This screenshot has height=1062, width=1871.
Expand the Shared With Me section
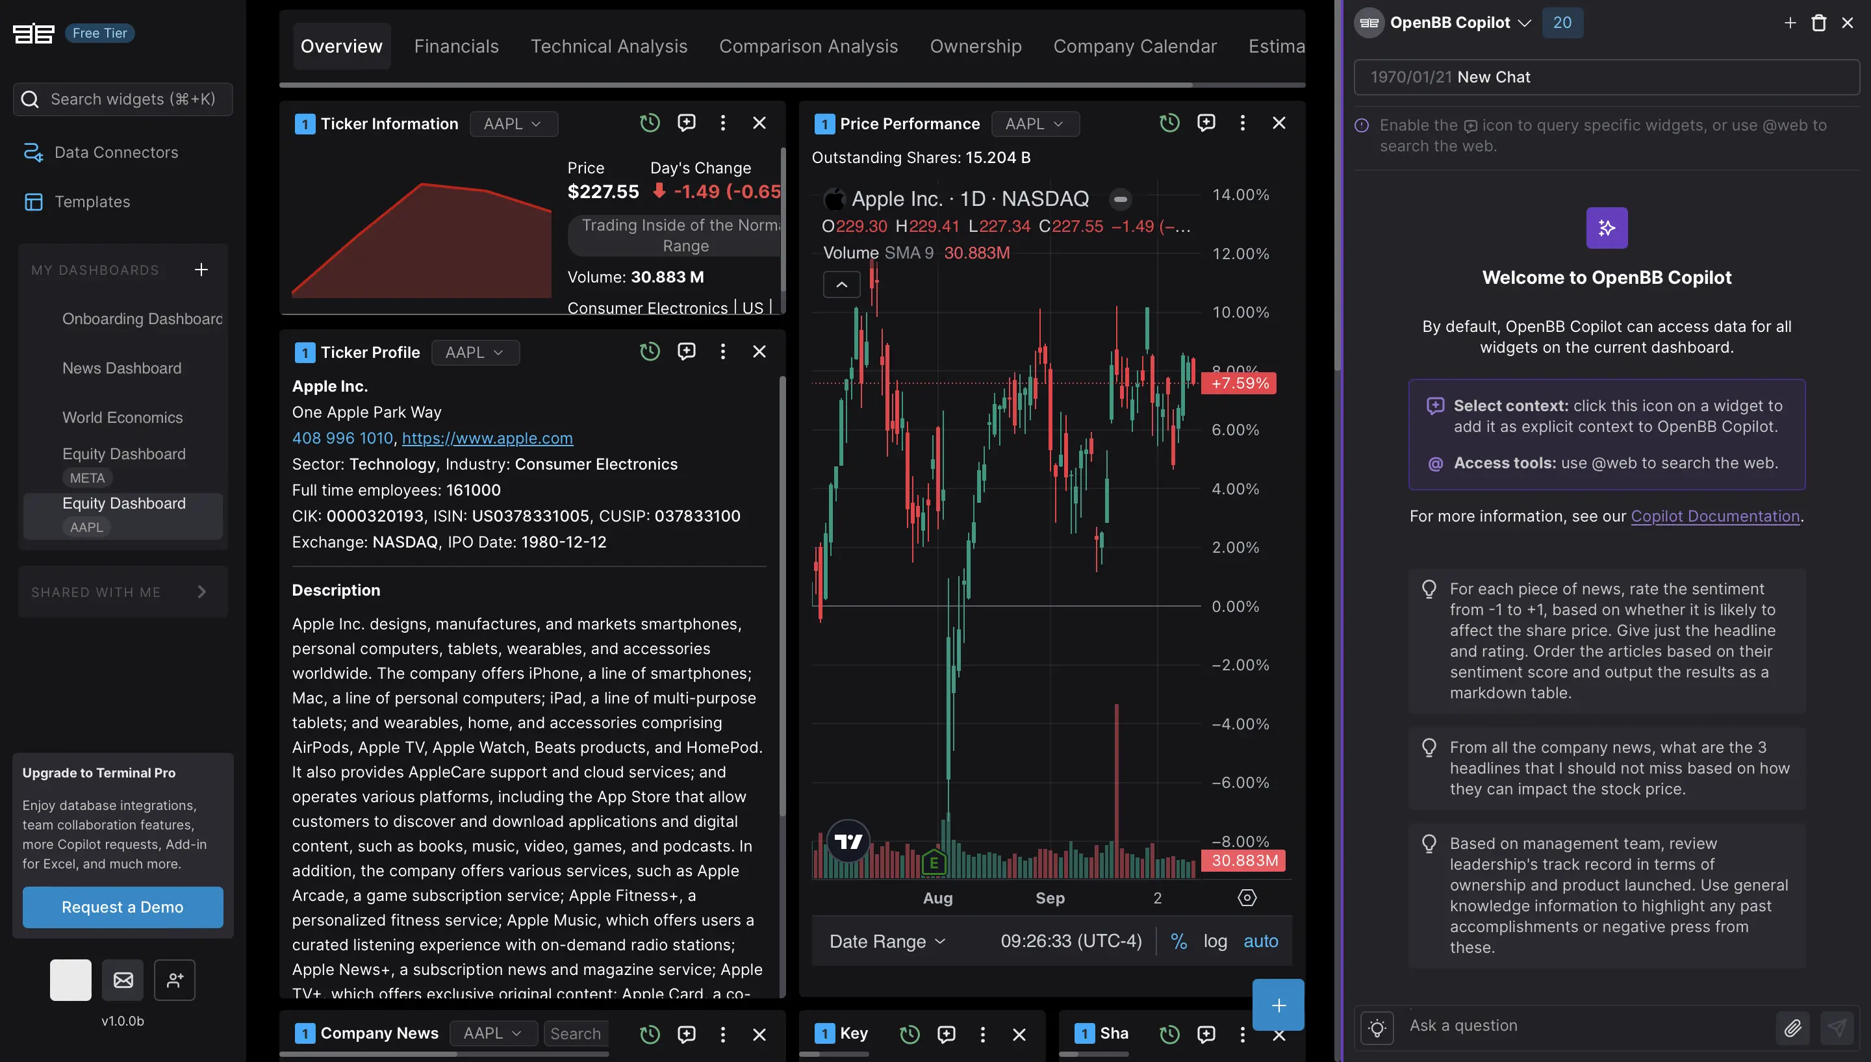tap(123, 592)
